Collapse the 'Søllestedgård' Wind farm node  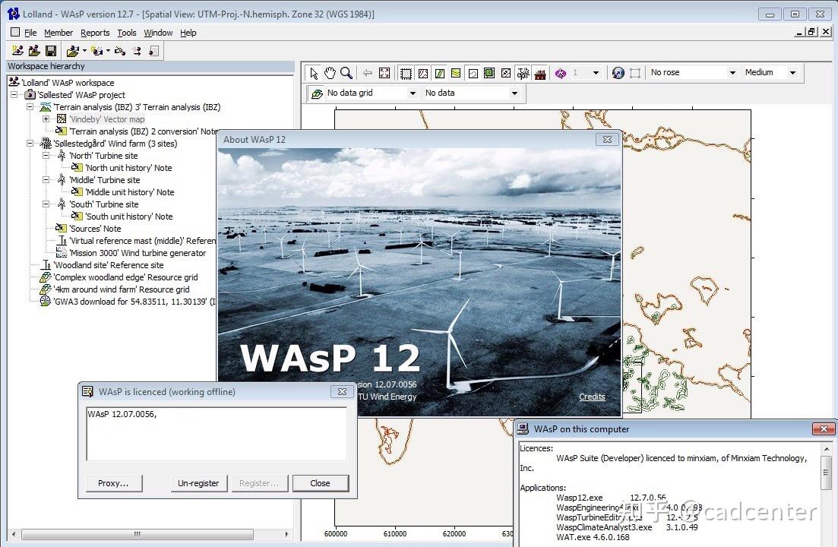click(x=30, y=143)
